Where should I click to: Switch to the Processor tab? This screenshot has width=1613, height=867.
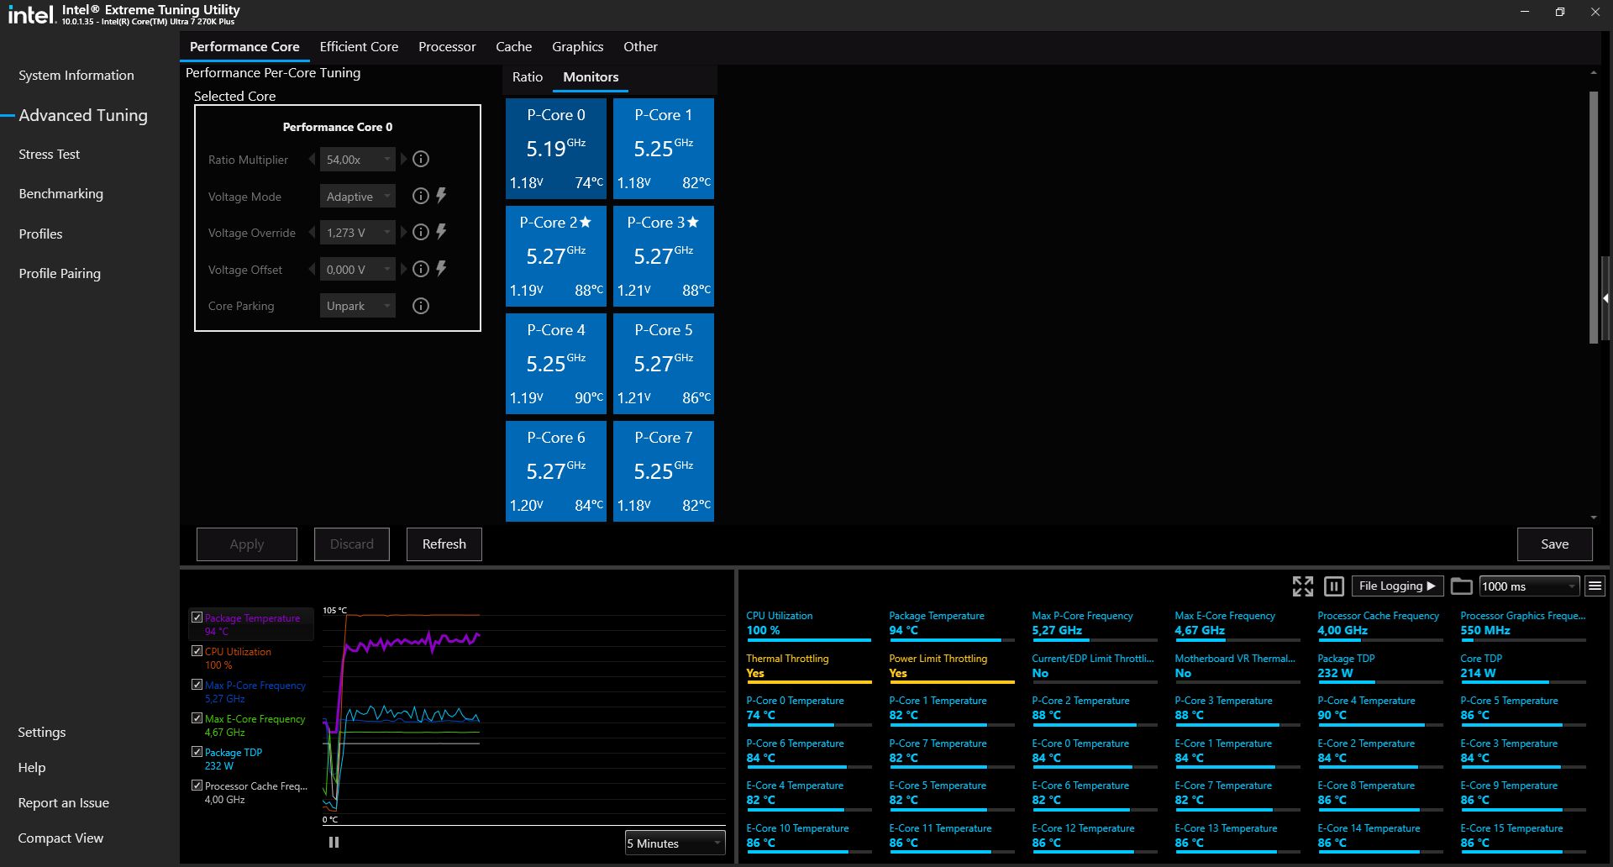(447, 47)
